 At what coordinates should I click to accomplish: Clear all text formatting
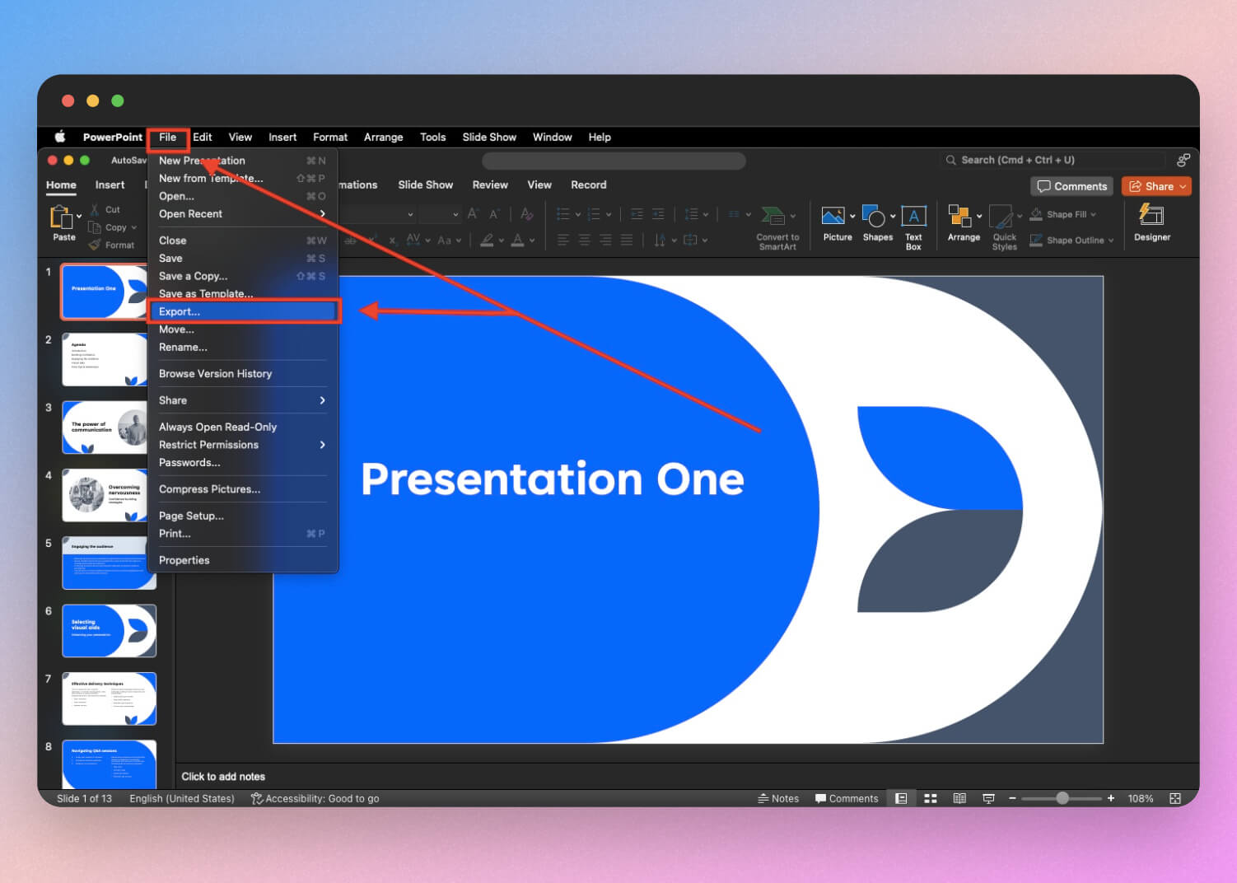(x=527, y=214)
